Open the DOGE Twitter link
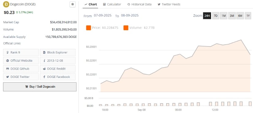This screenshot has width=253, height=113. point(21,77)
